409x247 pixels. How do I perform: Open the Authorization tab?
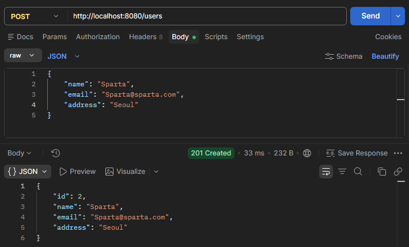[98, 37]
